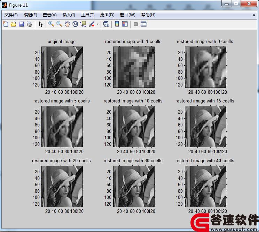Click the MATLAB logo in title bar
Image resolution: width=259 pixels, height=232 pixels.
click(x=5, y=5)
